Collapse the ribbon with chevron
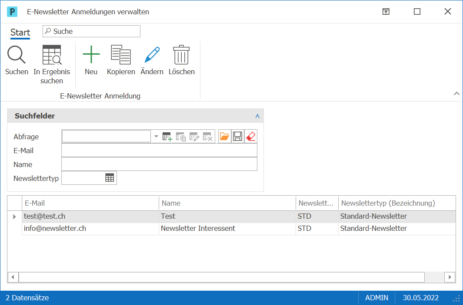The width and height of the screenshot is (463, 305). point(456,93)
